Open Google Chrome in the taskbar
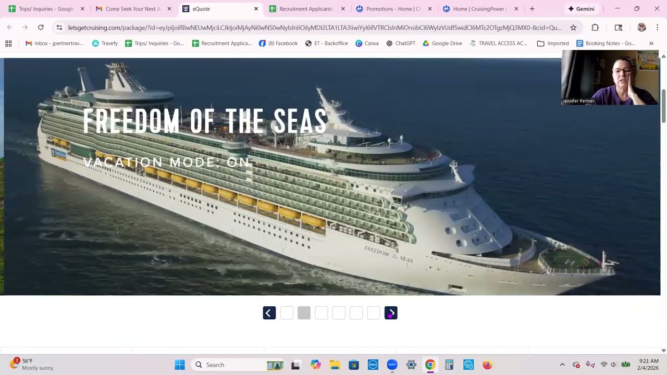This screenshot has width=667, height=375. coord(430,365)
